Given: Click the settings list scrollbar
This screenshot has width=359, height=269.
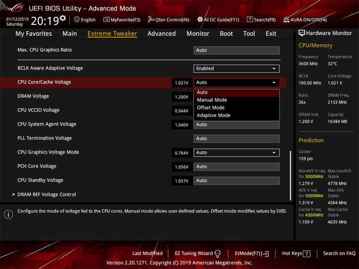Looking at the screenshot, I should [x=290, y=176].
